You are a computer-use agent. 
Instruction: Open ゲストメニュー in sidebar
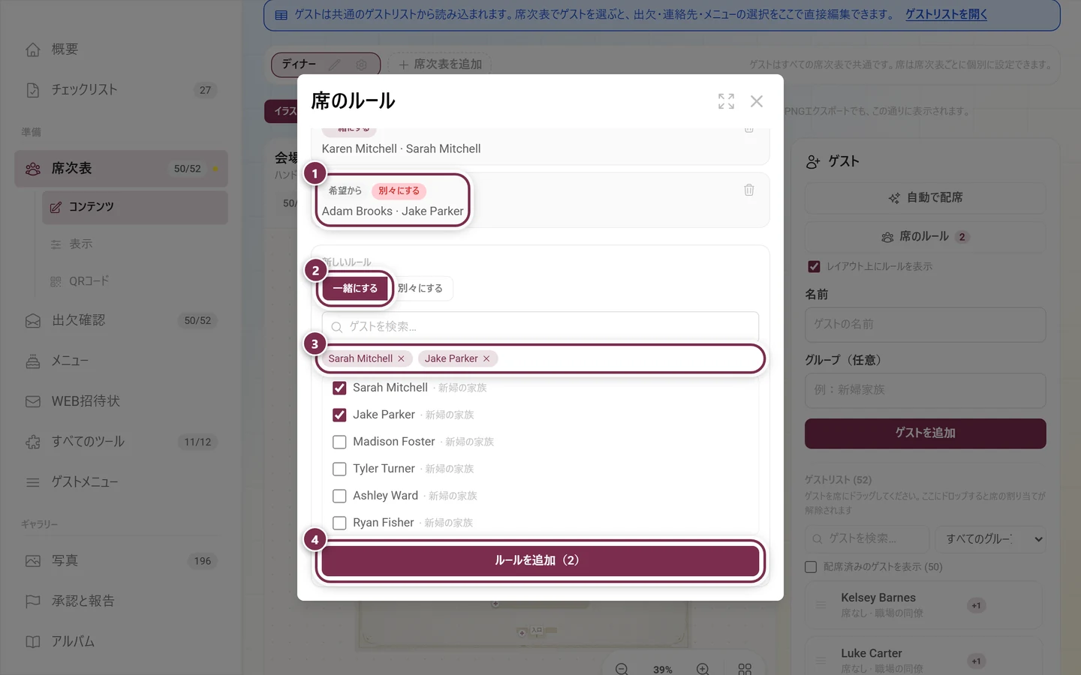tap(121, 482)
